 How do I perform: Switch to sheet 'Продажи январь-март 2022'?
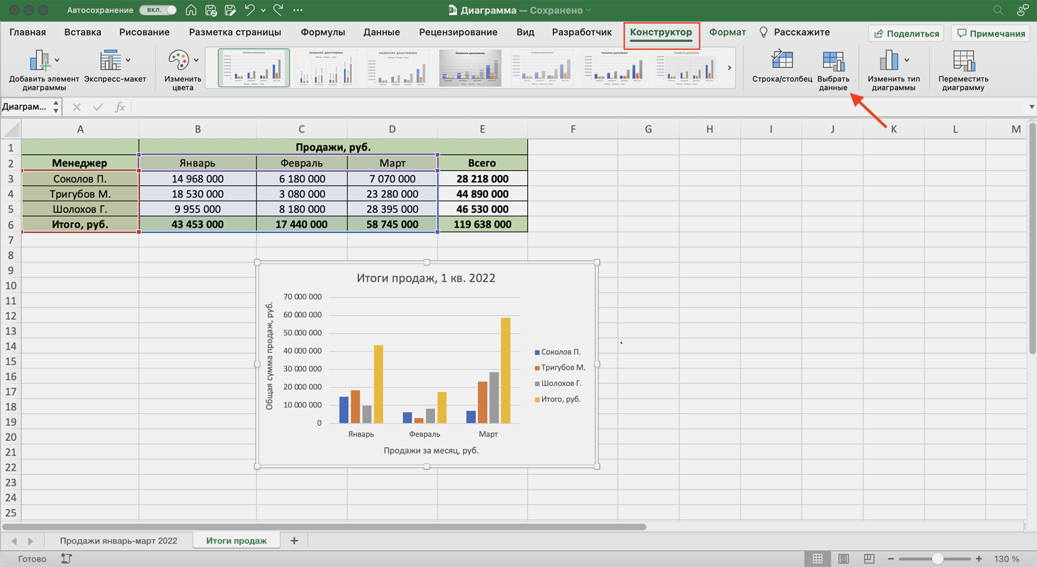[119, 541]
